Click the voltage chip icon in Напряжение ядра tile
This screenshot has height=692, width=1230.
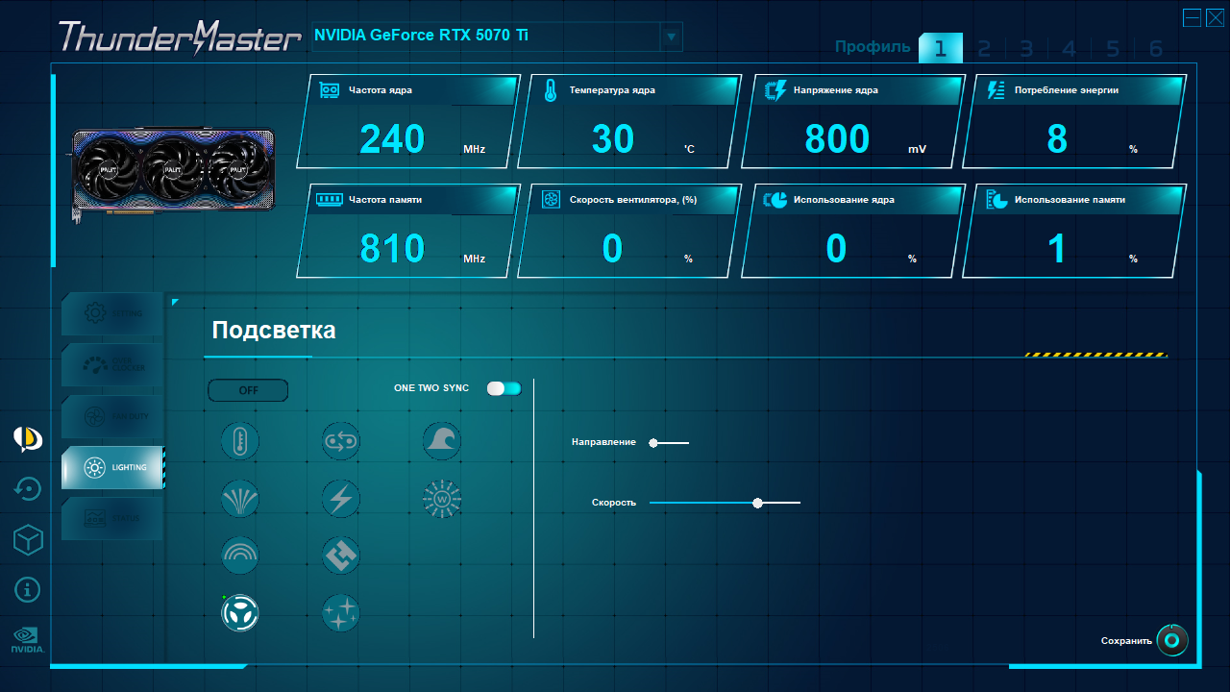[x=775, y=90]
